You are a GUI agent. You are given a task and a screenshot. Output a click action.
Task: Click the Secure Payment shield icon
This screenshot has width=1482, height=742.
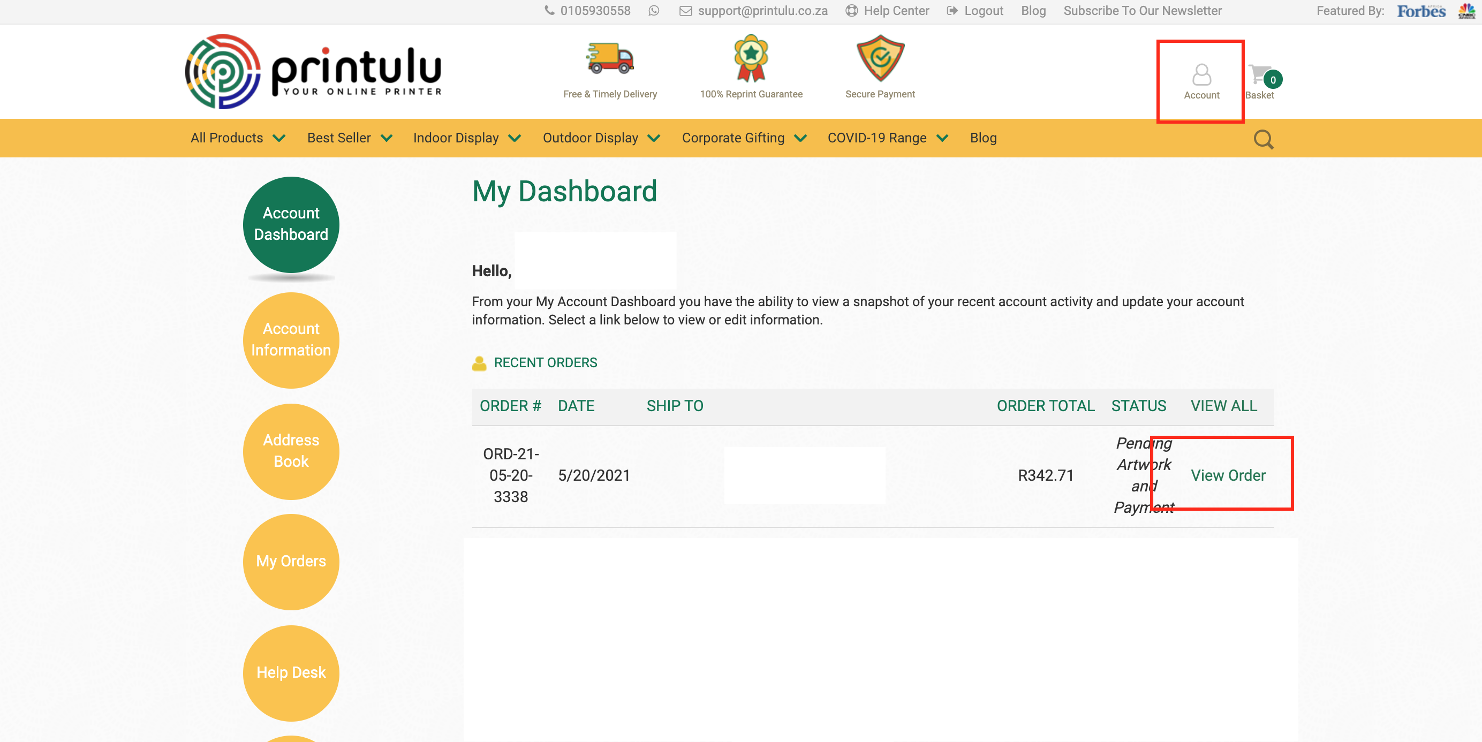pos(880,57)
